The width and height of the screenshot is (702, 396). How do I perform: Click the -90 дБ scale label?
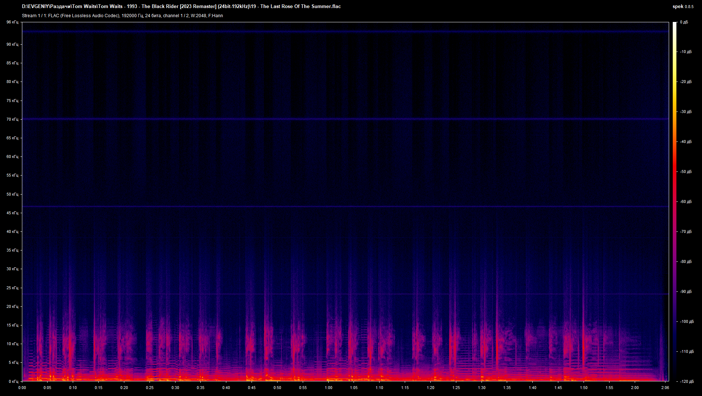coord(686,292)
